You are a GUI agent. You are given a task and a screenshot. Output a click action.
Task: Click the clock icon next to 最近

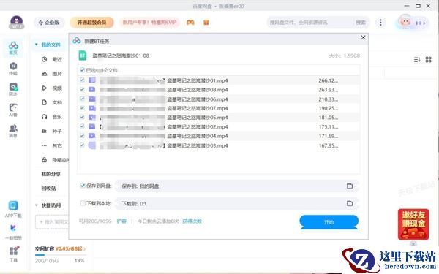(44, 59)
